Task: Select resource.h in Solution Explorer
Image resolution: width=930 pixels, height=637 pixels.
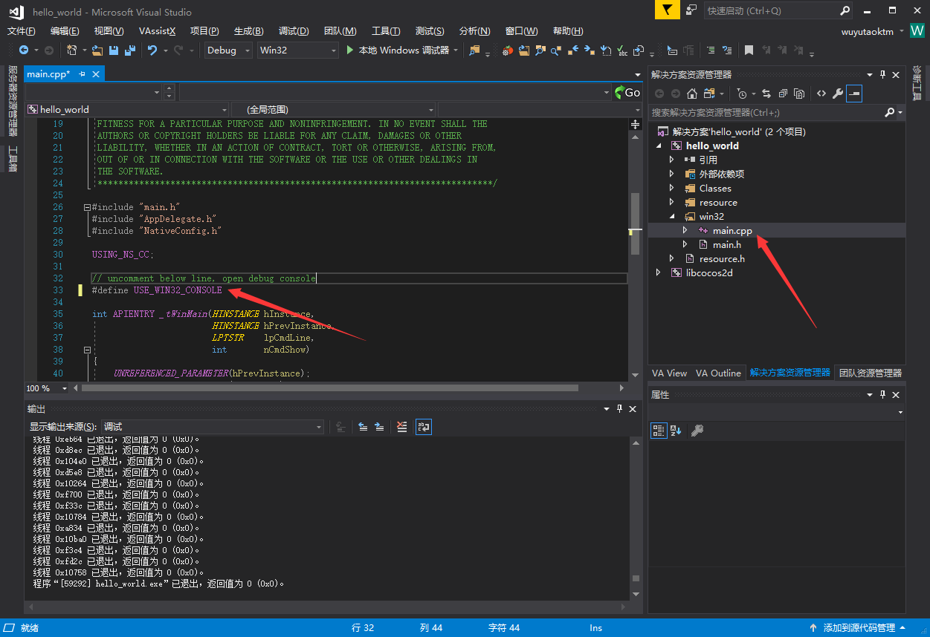Action: (x=722, y=258)
